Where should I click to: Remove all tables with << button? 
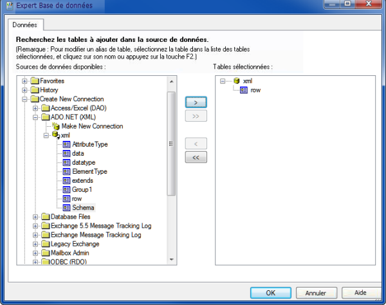(x=196, y=157)
